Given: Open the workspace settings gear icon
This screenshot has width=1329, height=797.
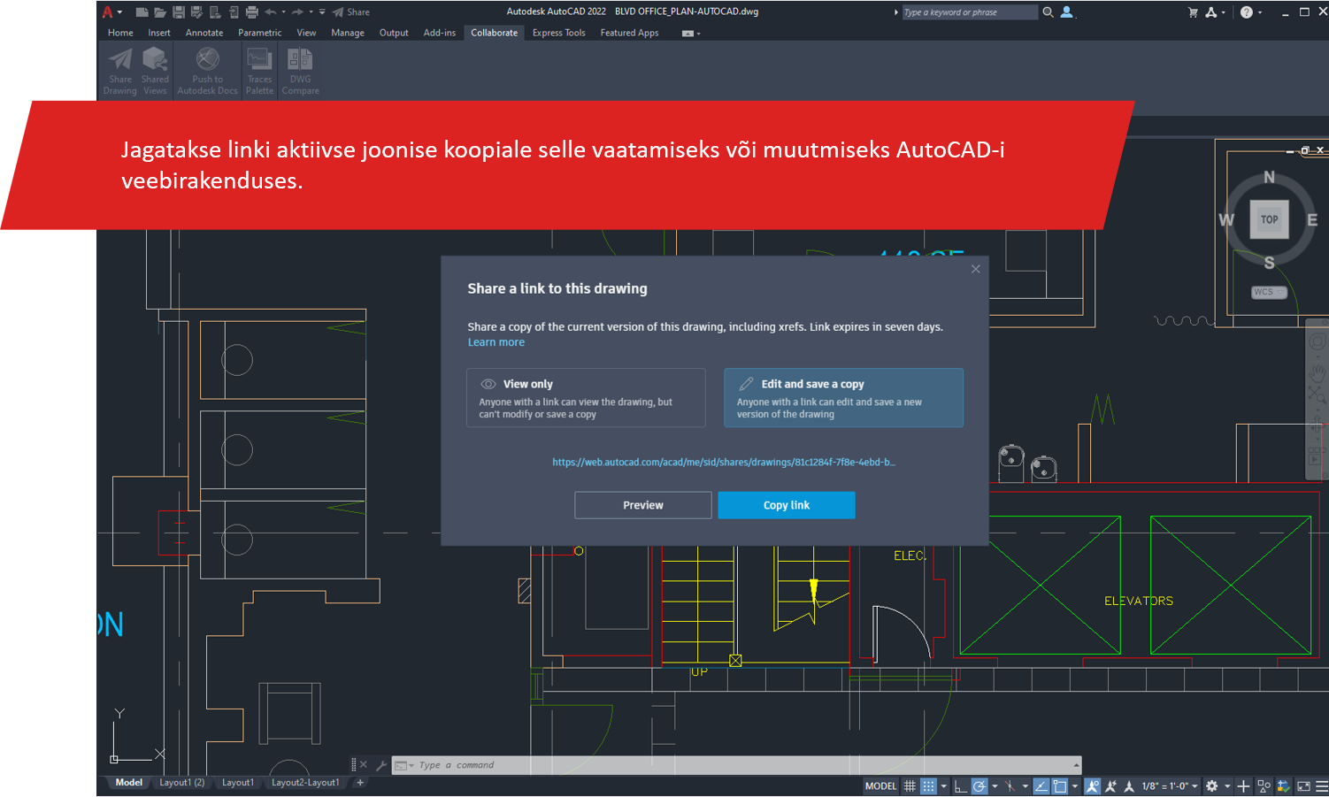Looking at the screenshot, I should click(x=1212, y=786).
